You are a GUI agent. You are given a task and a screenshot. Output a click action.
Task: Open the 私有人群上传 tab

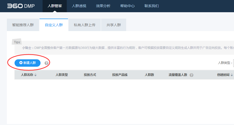(85, 25)
